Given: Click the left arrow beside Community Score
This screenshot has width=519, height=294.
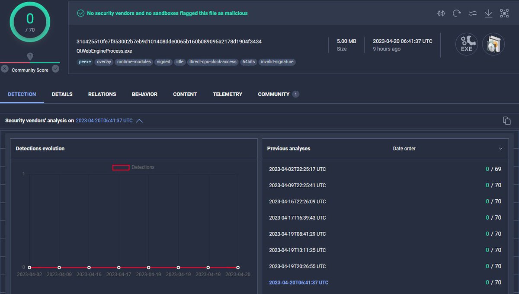Looking at the screenshot, I should (x=4, y=68).
